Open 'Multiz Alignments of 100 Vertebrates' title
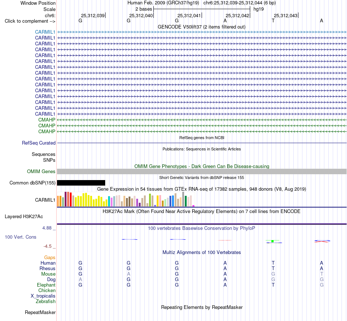Viewport: 347px width, 321px height. 202,252
